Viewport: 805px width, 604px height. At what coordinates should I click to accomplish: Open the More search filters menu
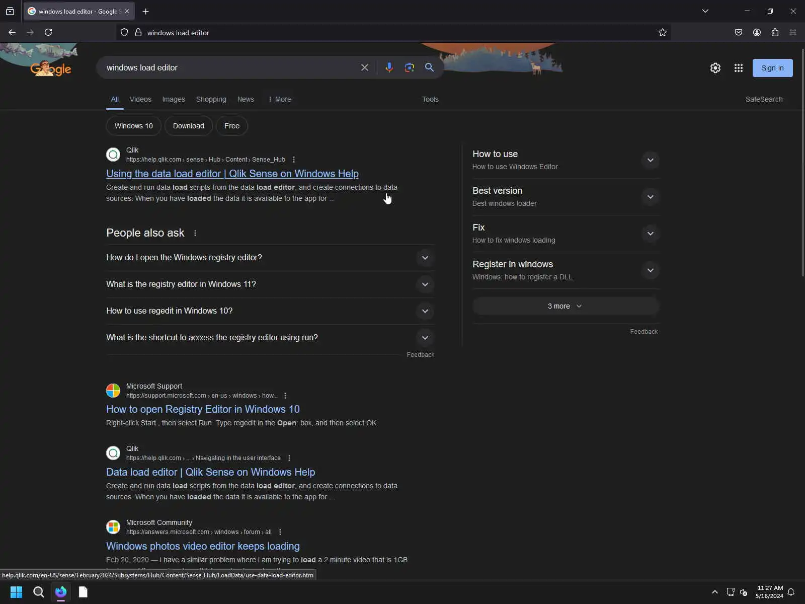[280, 99]
